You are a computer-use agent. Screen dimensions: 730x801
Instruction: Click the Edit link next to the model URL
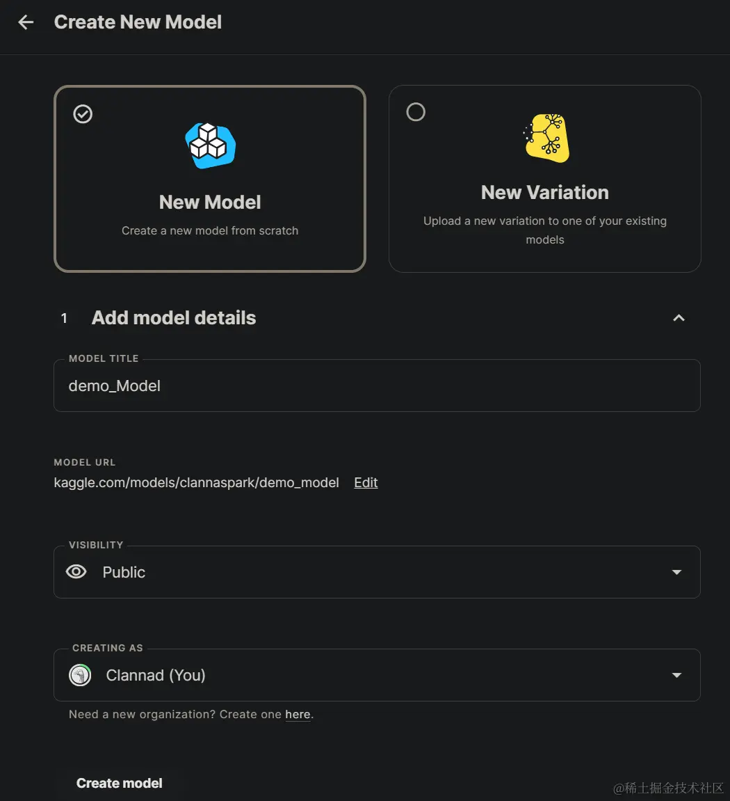[366, 482]
